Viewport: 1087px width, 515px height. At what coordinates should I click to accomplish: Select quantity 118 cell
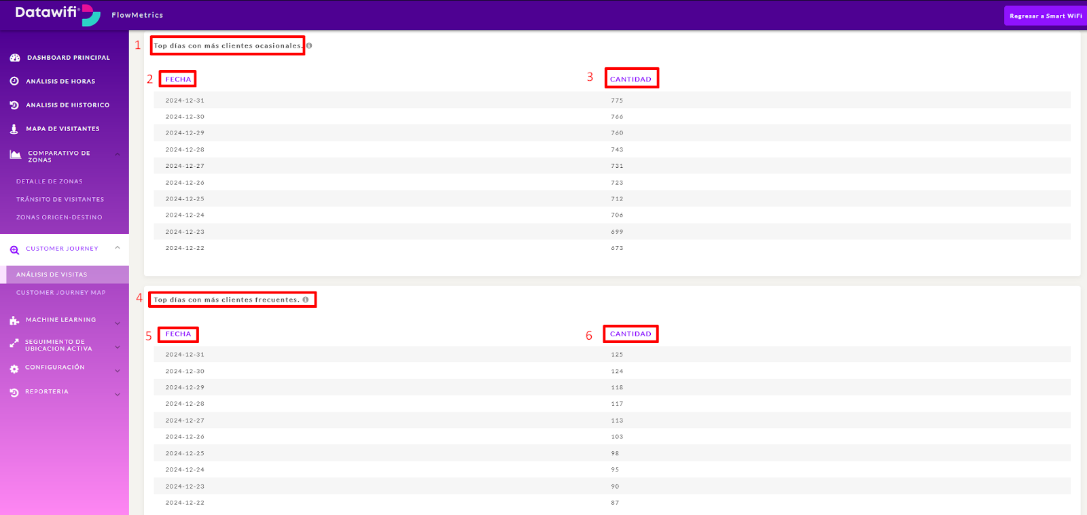pos(617,388)
